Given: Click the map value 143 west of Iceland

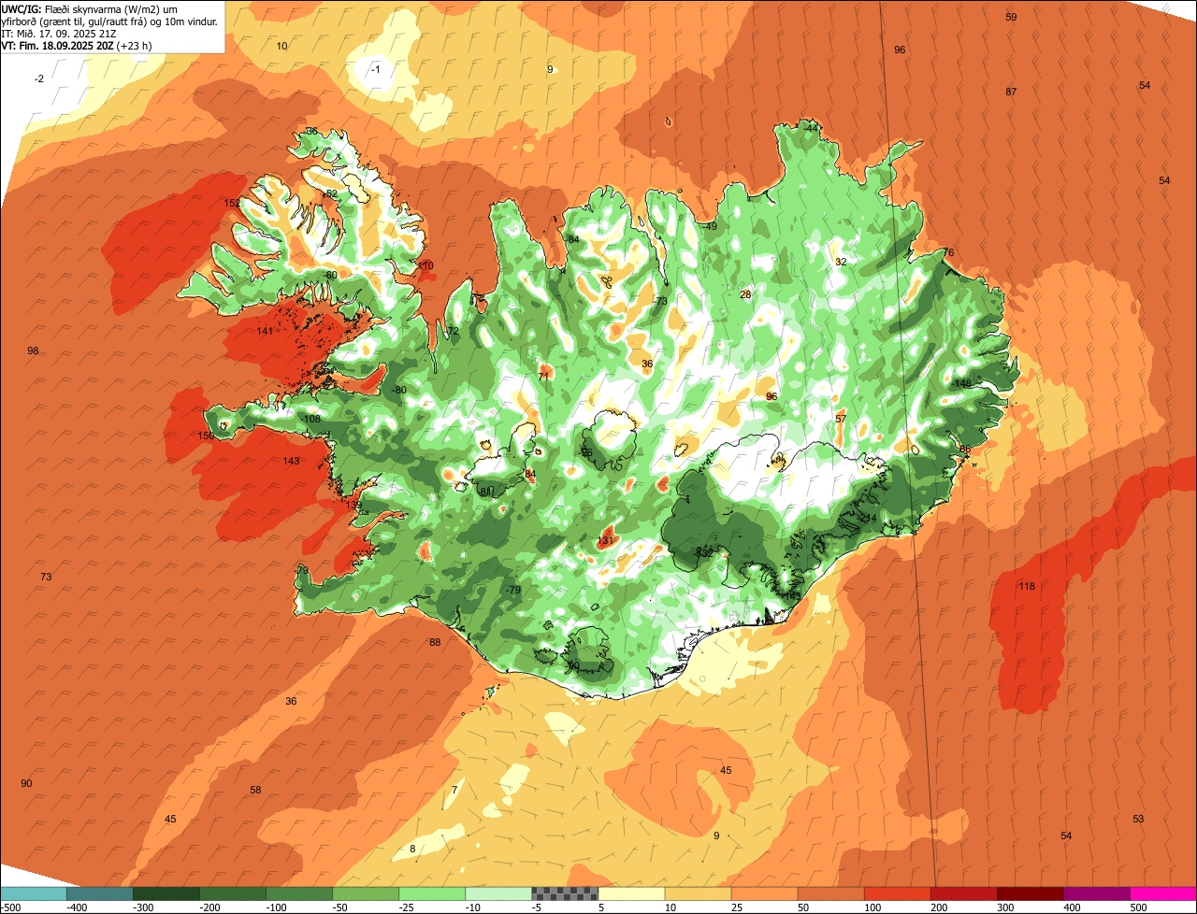Looking at the screenshot, I should [291, 461].
